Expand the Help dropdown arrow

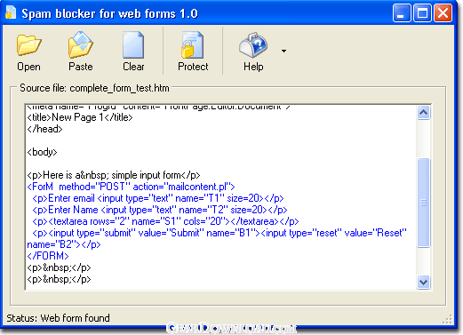click(x=283, y=51)
